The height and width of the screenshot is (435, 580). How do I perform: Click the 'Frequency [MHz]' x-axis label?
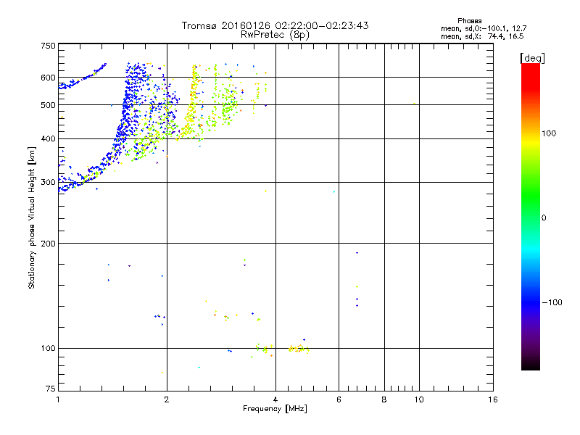[275, 409]
